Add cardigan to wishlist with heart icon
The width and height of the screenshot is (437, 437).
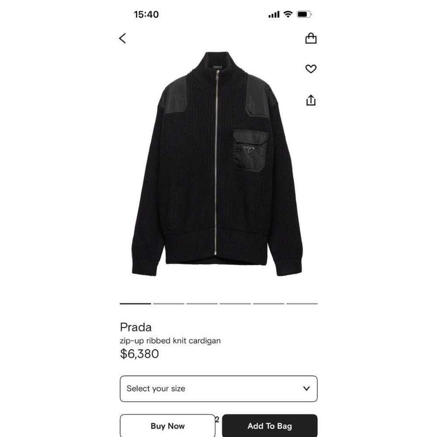[311, 69]
